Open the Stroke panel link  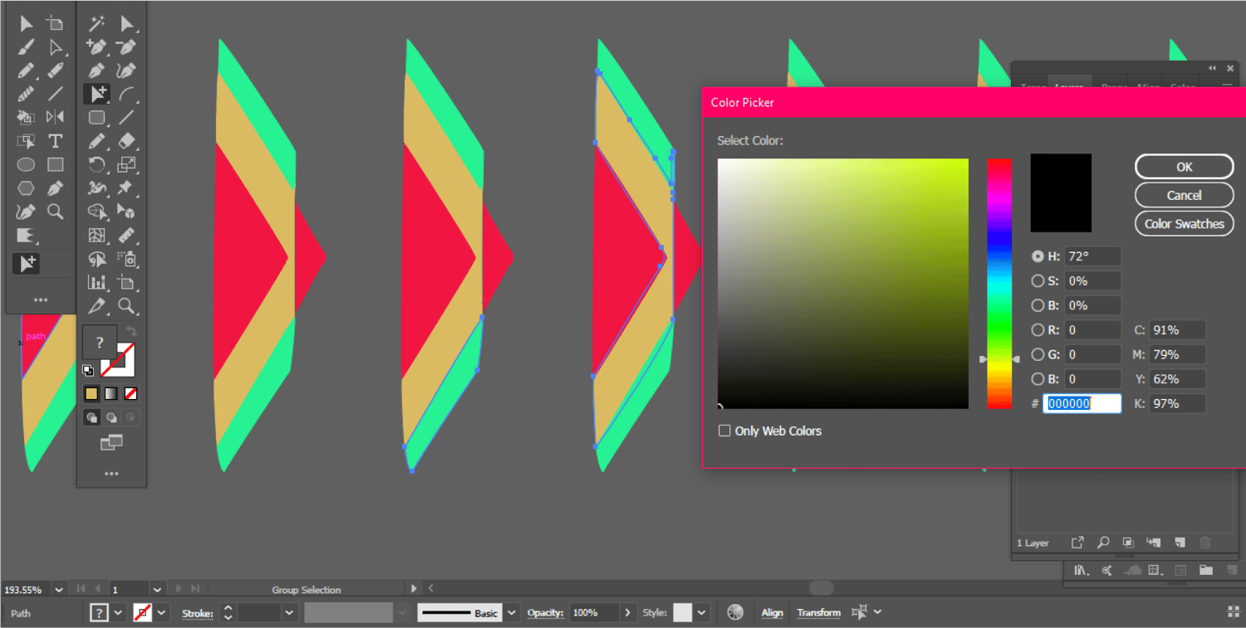click(198, 614)
